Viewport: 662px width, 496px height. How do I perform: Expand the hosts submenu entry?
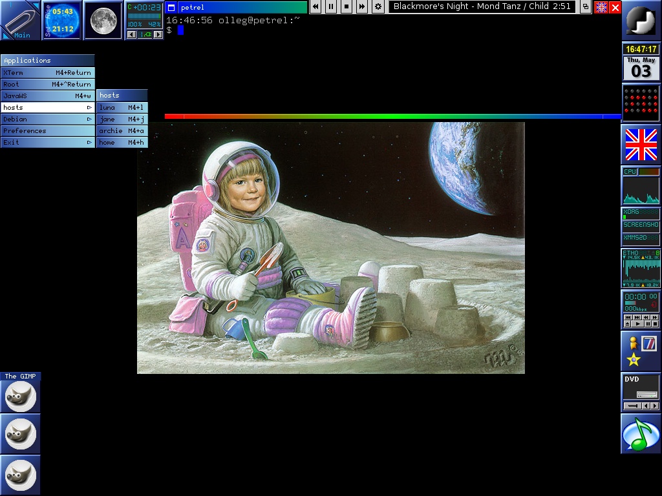(x=48, y=108)
